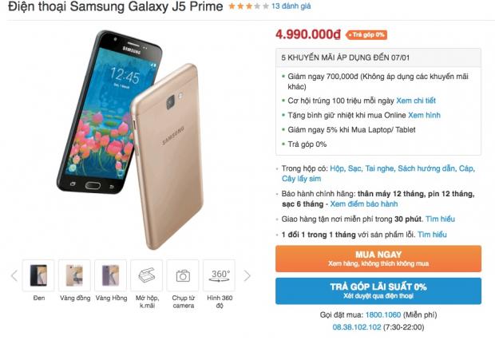Click the 'Trả góp 0%' price tag badge

click(366, 35)
